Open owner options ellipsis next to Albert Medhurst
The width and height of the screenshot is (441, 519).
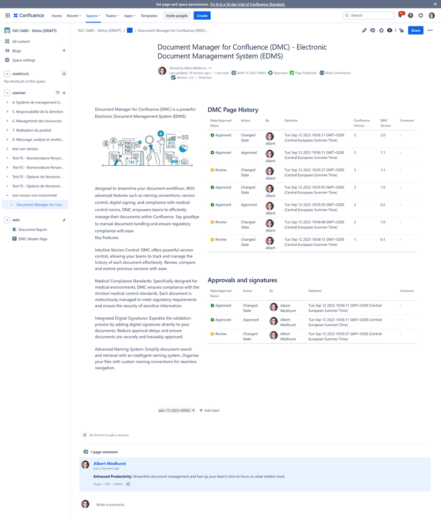tap(210, 68)
